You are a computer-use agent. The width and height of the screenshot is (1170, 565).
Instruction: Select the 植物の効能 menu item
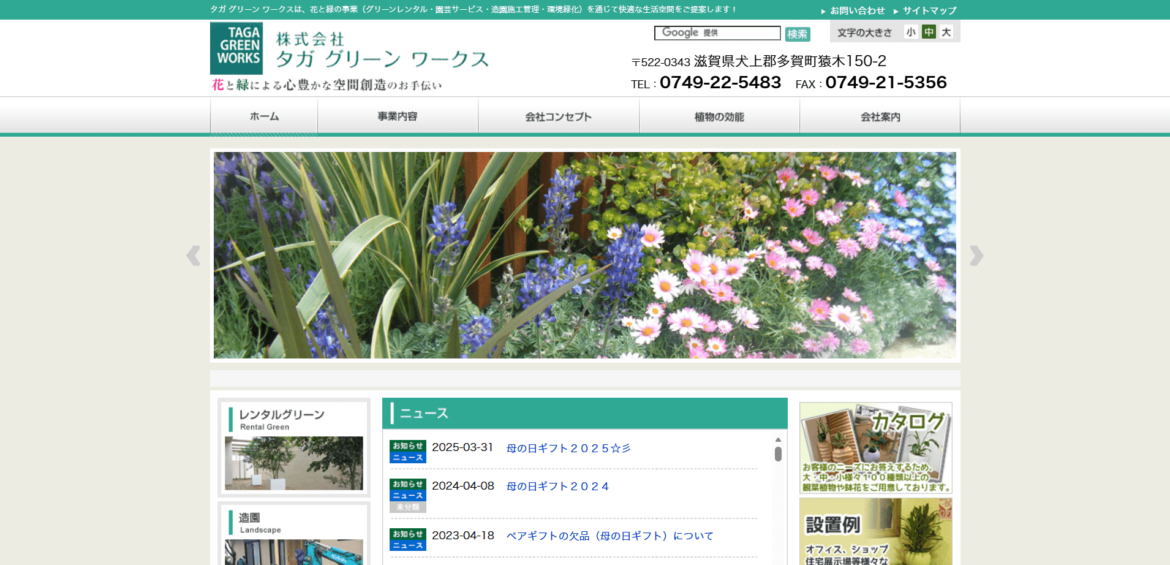(x=719, y=116)
